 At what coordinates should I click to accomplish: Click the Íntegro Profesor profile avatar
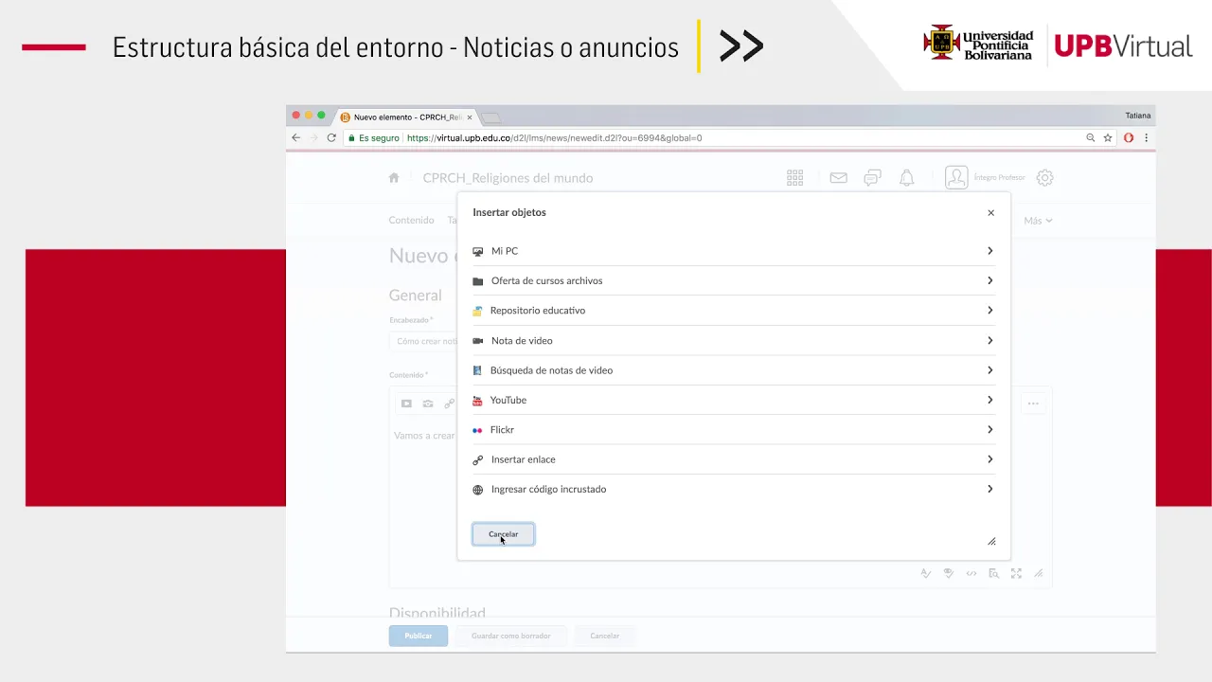[x=956, y=177]
